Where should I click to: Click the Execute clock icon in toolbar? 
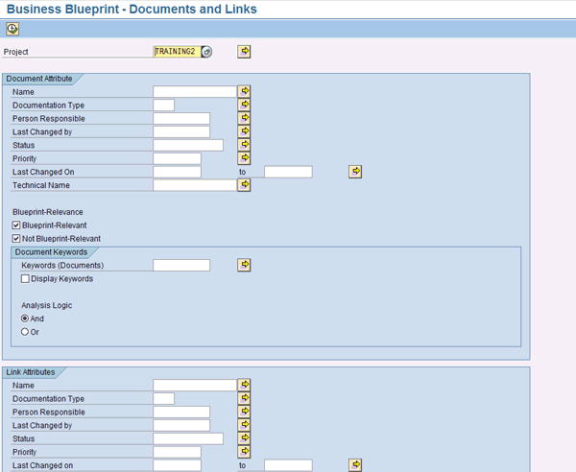[x=12, y=29]
